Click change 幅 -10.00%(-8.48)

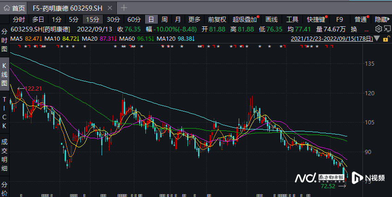pos(171,29)
